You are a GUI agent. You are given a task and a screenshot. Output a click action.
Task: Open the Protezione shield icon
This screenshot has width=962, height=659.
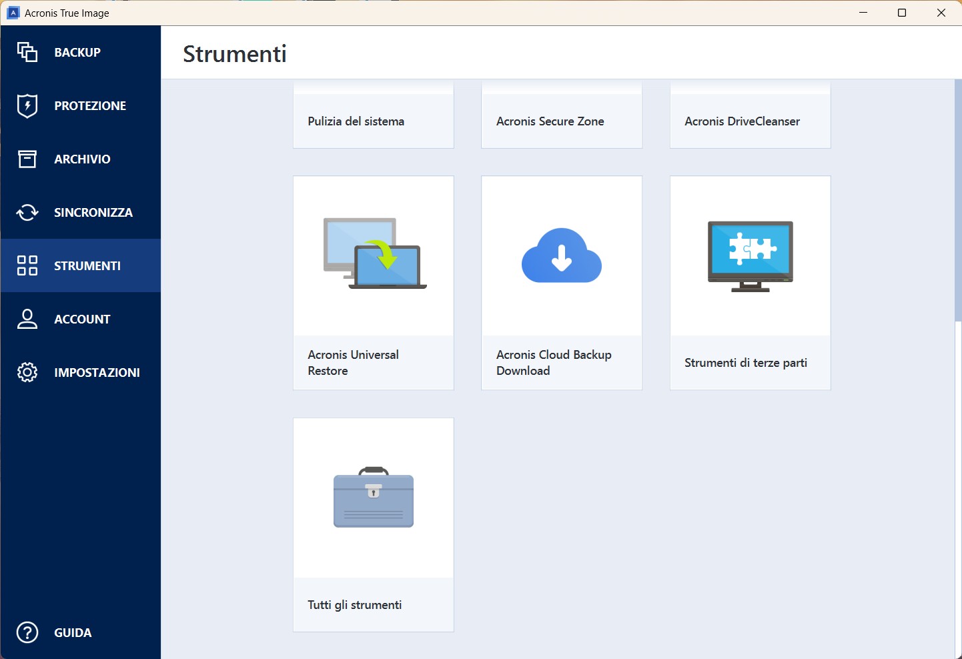(27, 105)
